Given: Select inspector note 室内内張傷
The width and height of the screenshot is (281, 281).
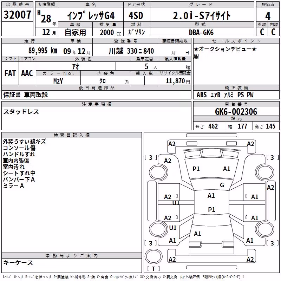Looking at the screenshot, I should (16, 161).
